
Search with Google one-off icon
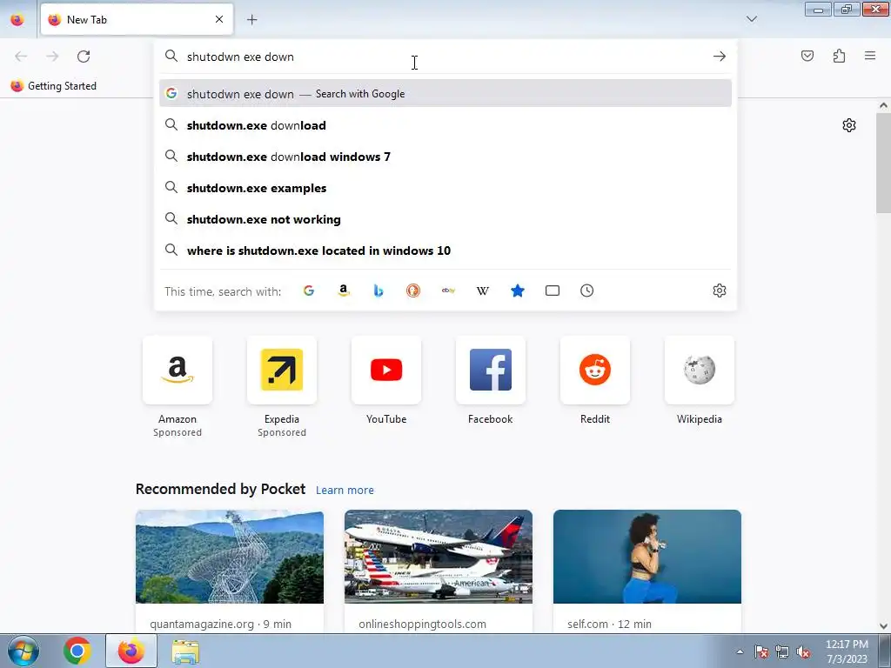(x=309, y=291)
